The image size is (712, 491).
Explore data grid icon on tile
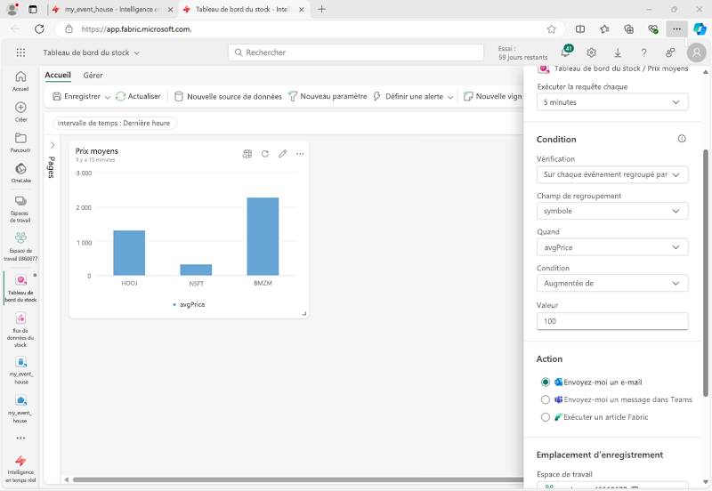247,154
